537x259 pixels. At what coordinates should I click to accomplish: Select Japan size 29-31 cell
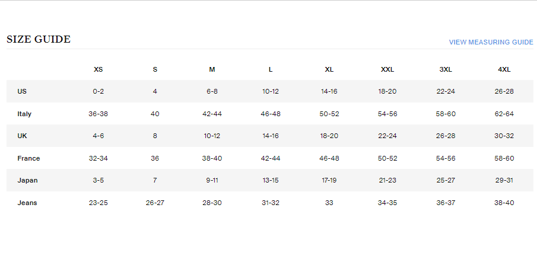pyautogui.click(x=504, y=180)
